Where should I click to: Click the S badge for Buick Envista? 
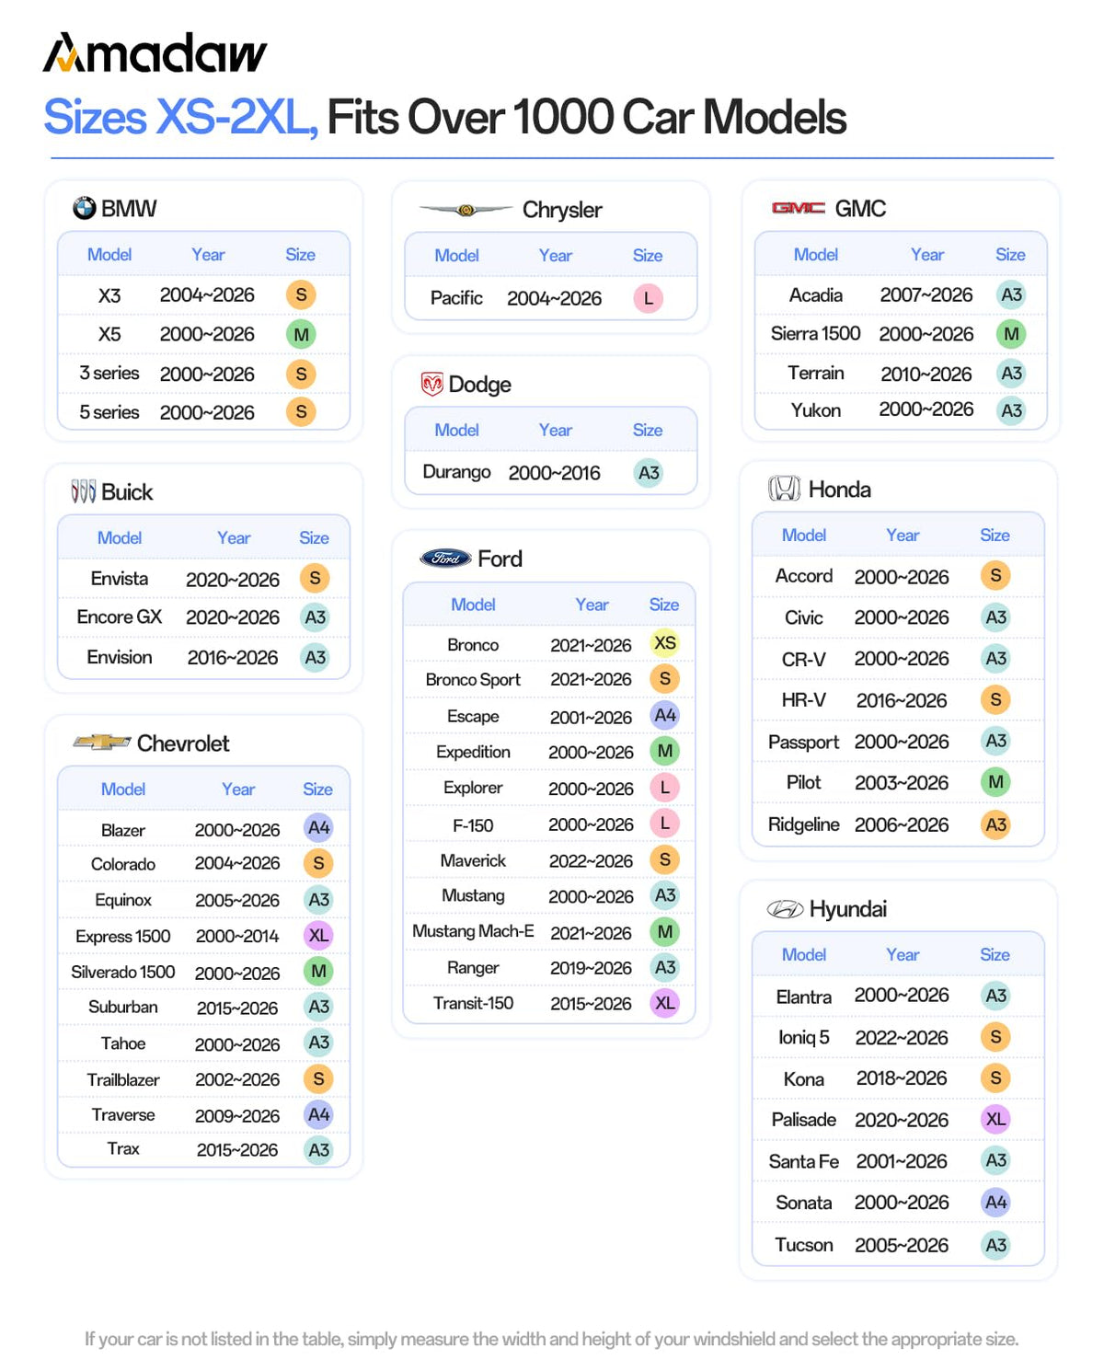point(315,578)
